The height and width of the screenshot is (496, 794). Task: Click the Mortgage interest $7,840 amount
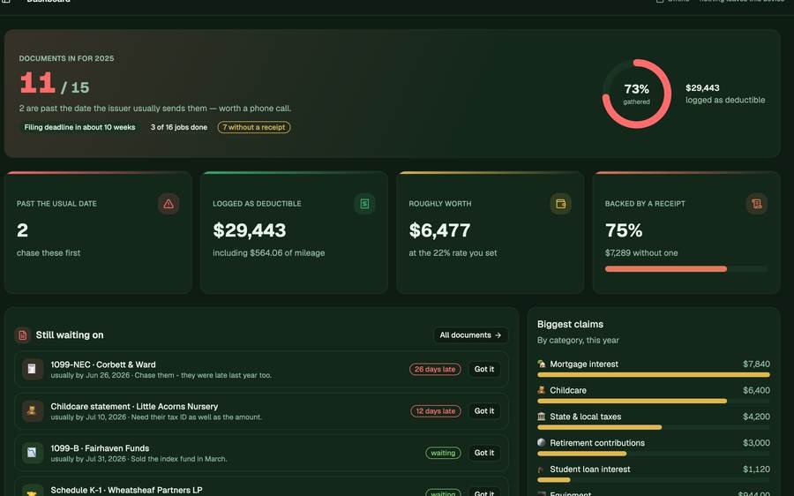(756, 364)
